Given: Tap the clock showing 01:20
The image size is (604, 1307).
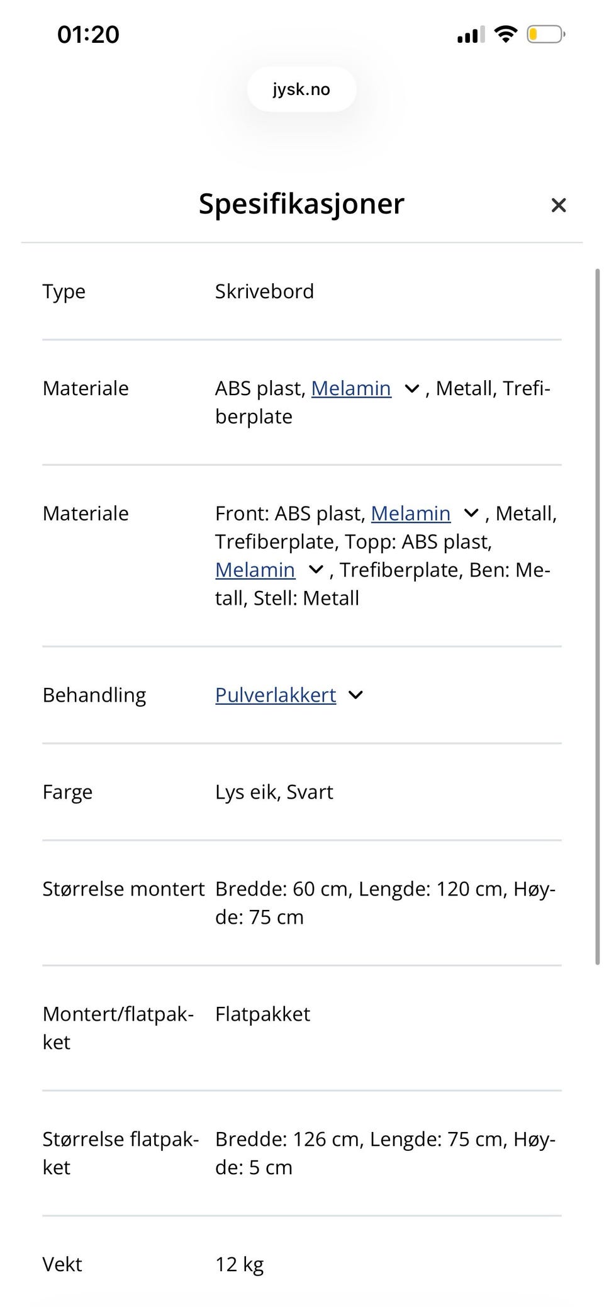Looking at the screenshot, I should coord(87,34).
